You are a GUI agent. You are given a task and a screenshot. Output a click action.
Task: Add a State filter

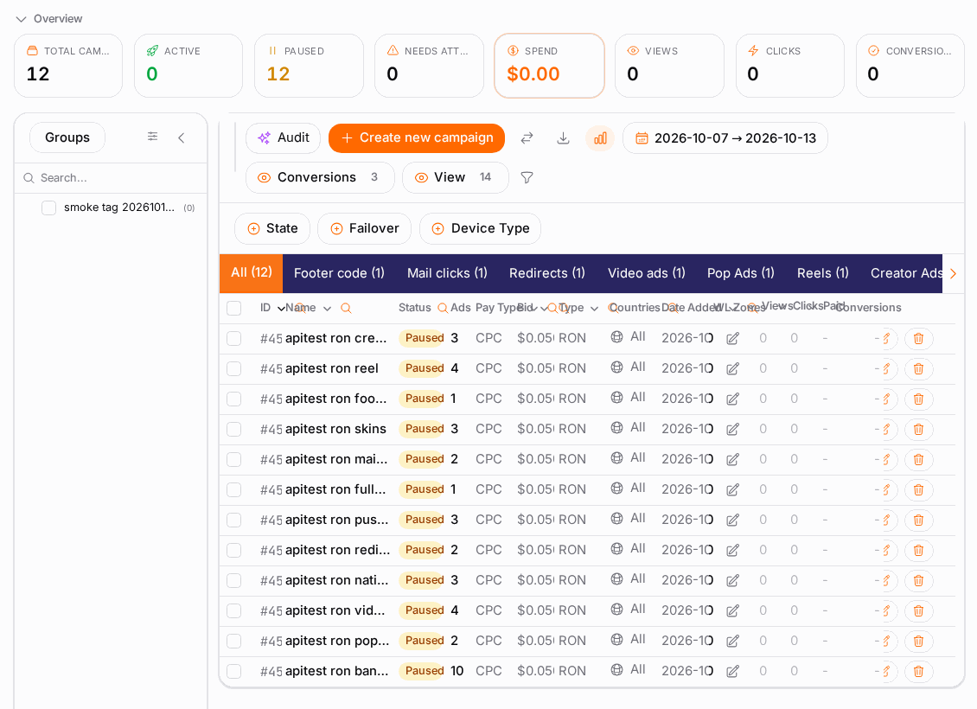(272, 228)
